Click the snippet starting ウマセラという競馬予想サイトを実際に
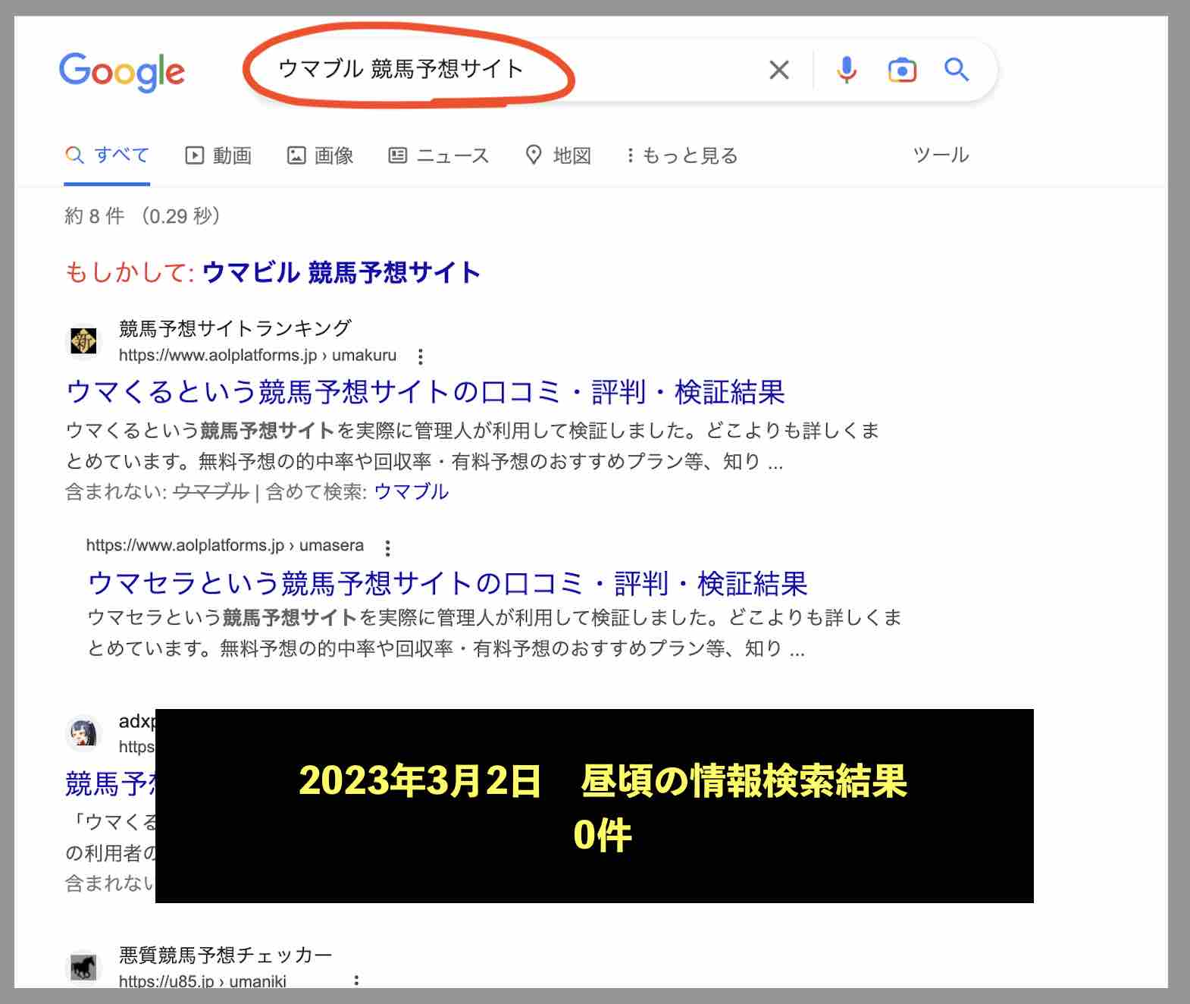Image resolution: width=1190 pixels, height=1004 pixels. tap(494, 632)
